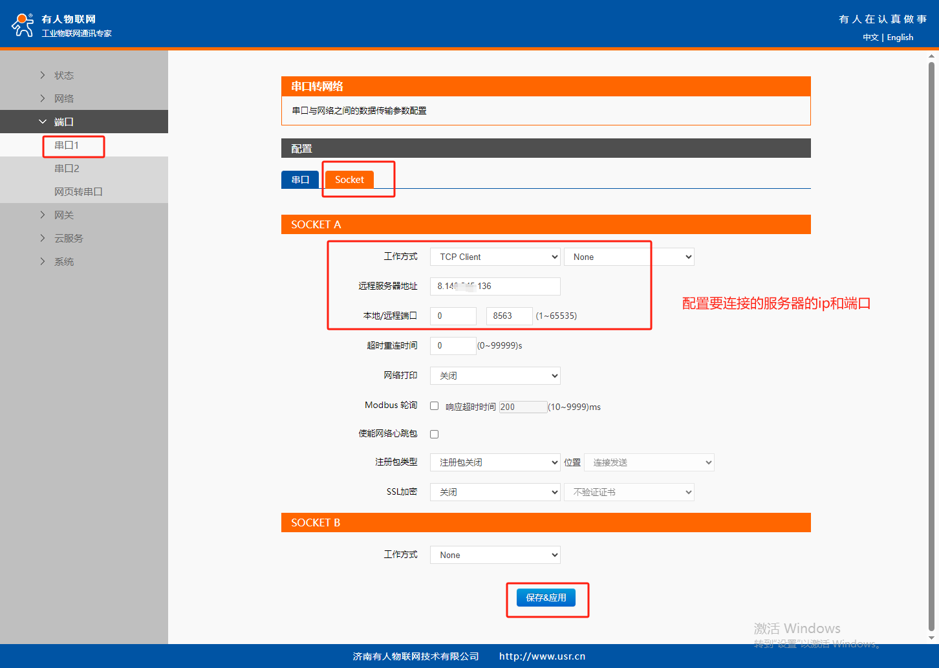
Task: Switch language to English
Action: coord(900,38)
